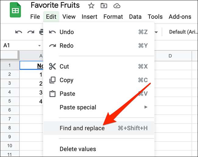Open the Add-ons menu
Image resolution: width=198 pixels, height=157 pixels.
click(x=180, y=17)
